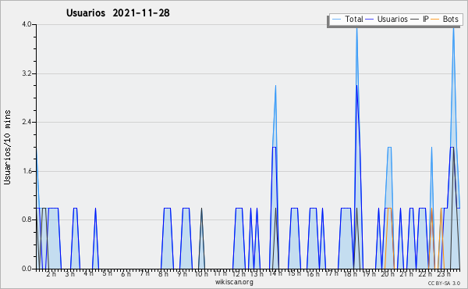Click the '6 h' x-axis label
This screenshot has width=468, height=289.
coord(126,274)
